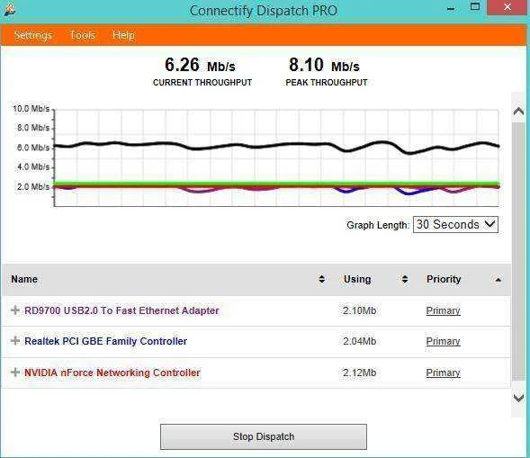Click the 2.04Mb usage value
The width and height of the screenshot is (530, 458).
(x=359, y=341)
